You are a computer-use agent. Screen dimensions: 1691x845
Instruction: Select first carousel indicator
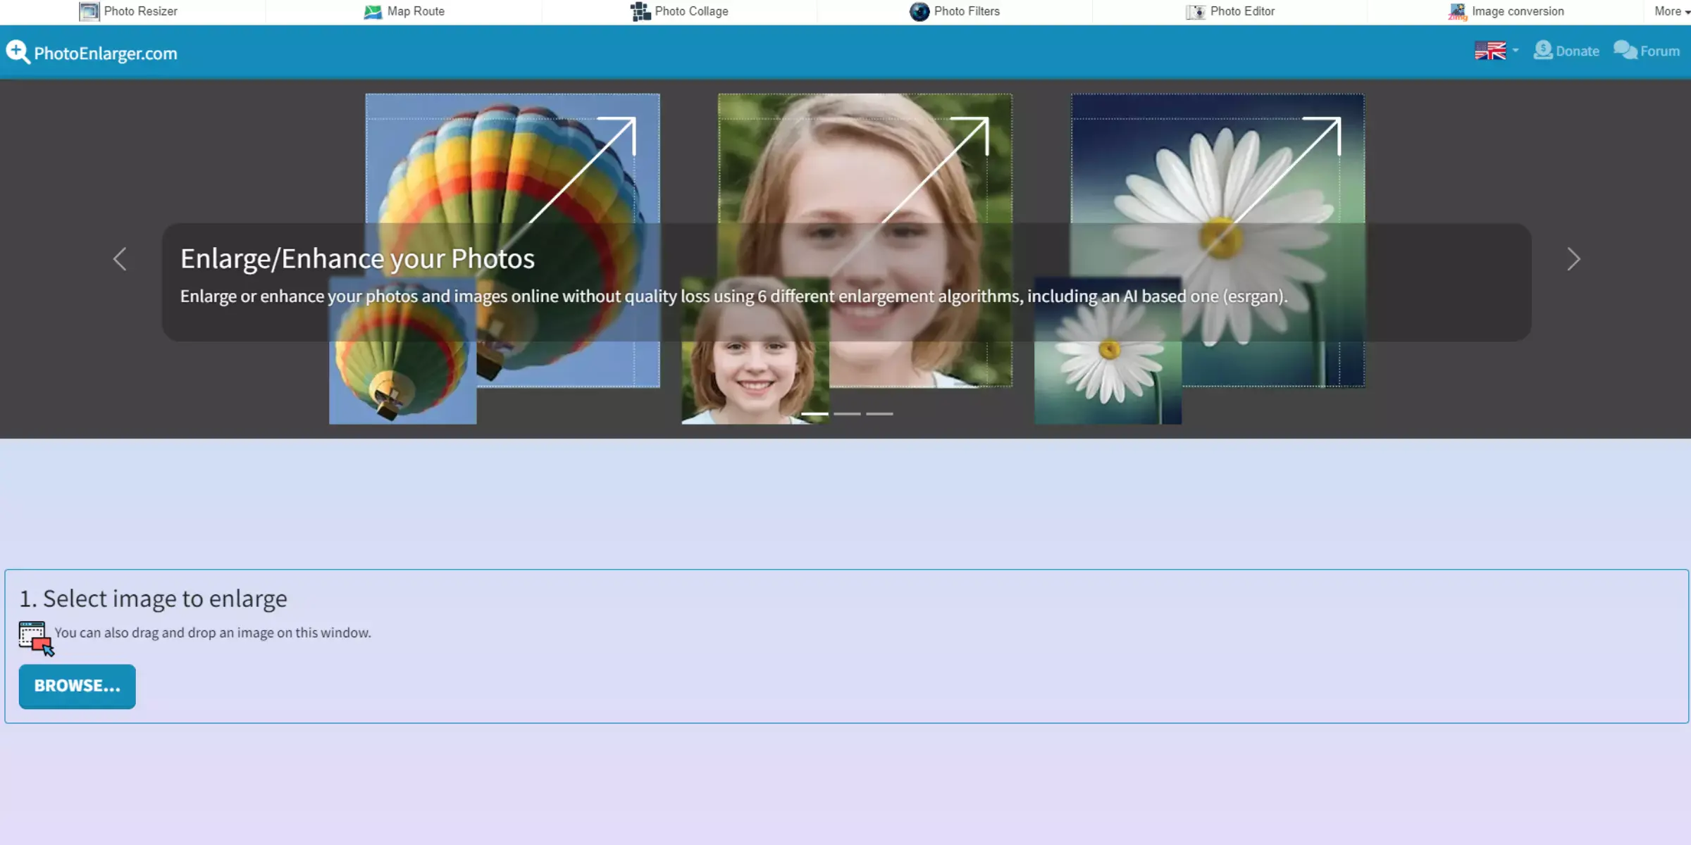(814, 414)
